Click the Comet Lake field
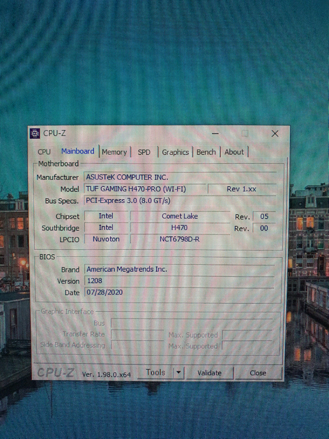 pyautogui.click(x=180, y=216)
